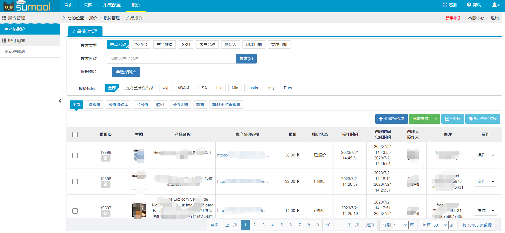Select SKU search type

pyautogui.click(x=186, y=45)
